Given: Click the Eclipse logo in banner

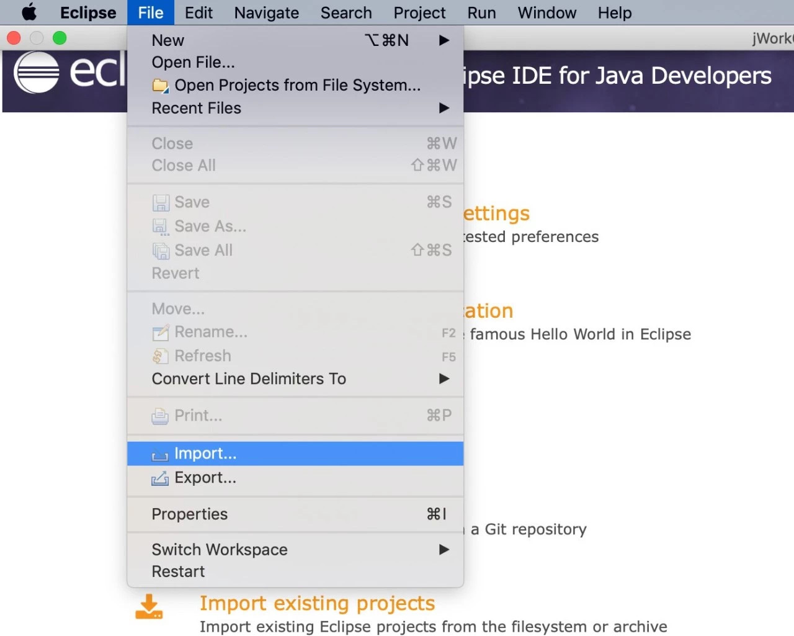Looking at the screenshot, I should pyautogui.click(x=37, y=72).
